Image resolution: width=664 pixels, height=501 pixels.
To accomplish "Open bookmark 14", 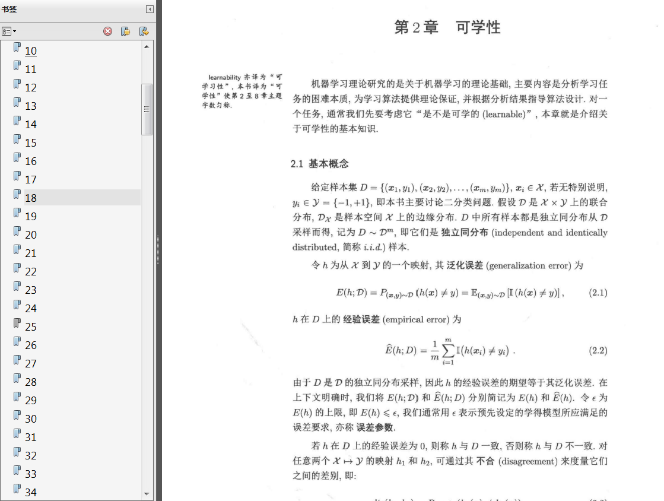I will point(30,125).
